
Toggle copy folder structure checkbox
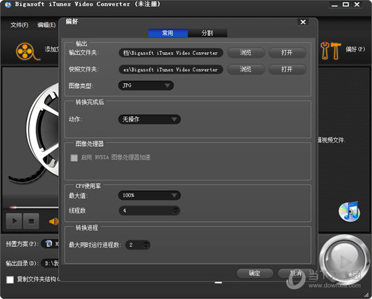click(10, 279)
